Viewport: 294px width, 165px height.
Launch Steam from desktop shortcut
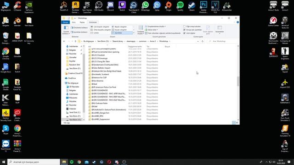(x=192, y=6)
